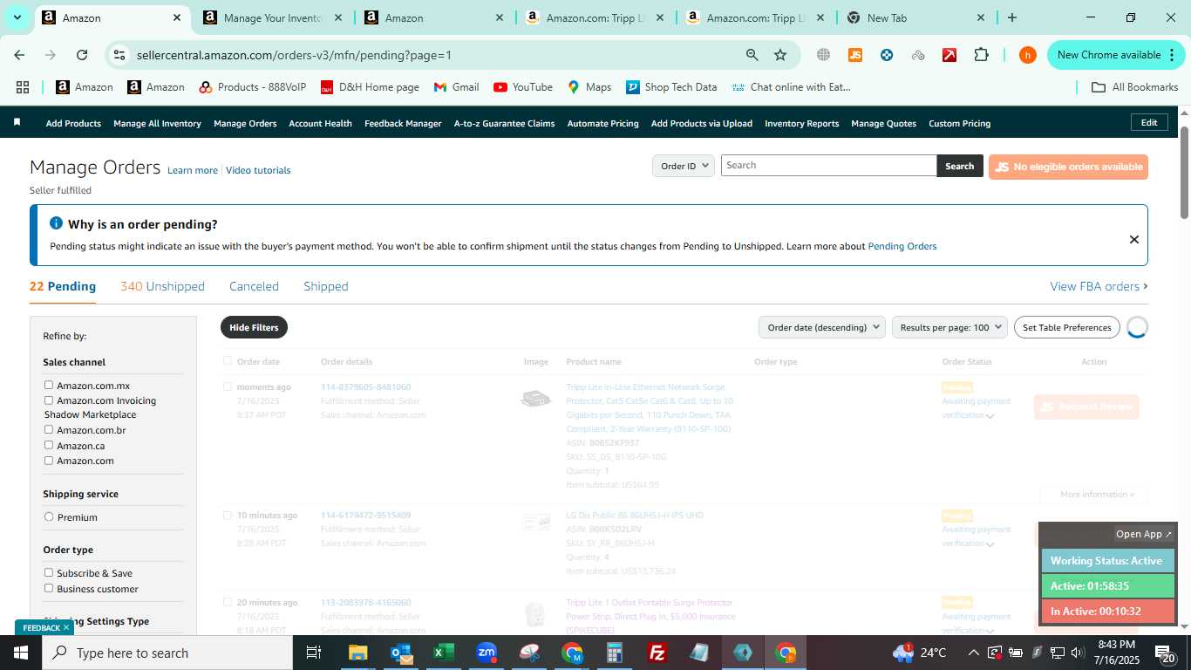Open Account Health menu item

[x=320, y=123]
